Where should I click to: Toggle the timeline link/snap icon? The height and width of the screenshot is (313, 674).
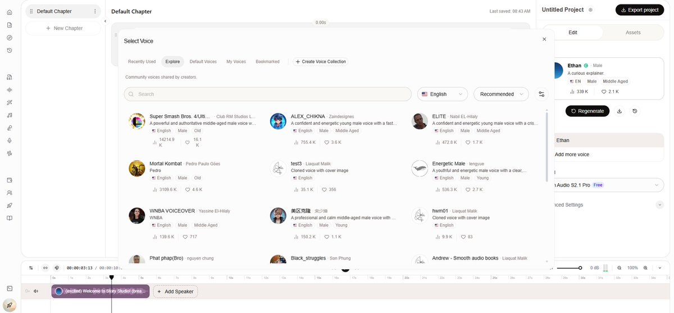click(45, 268)
